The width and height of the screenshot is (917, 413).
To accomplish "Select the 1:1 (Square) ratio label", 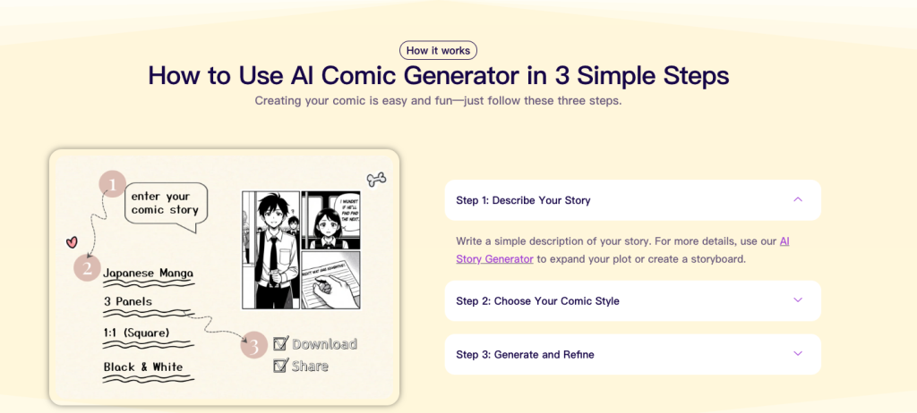I will pos(136,333).
